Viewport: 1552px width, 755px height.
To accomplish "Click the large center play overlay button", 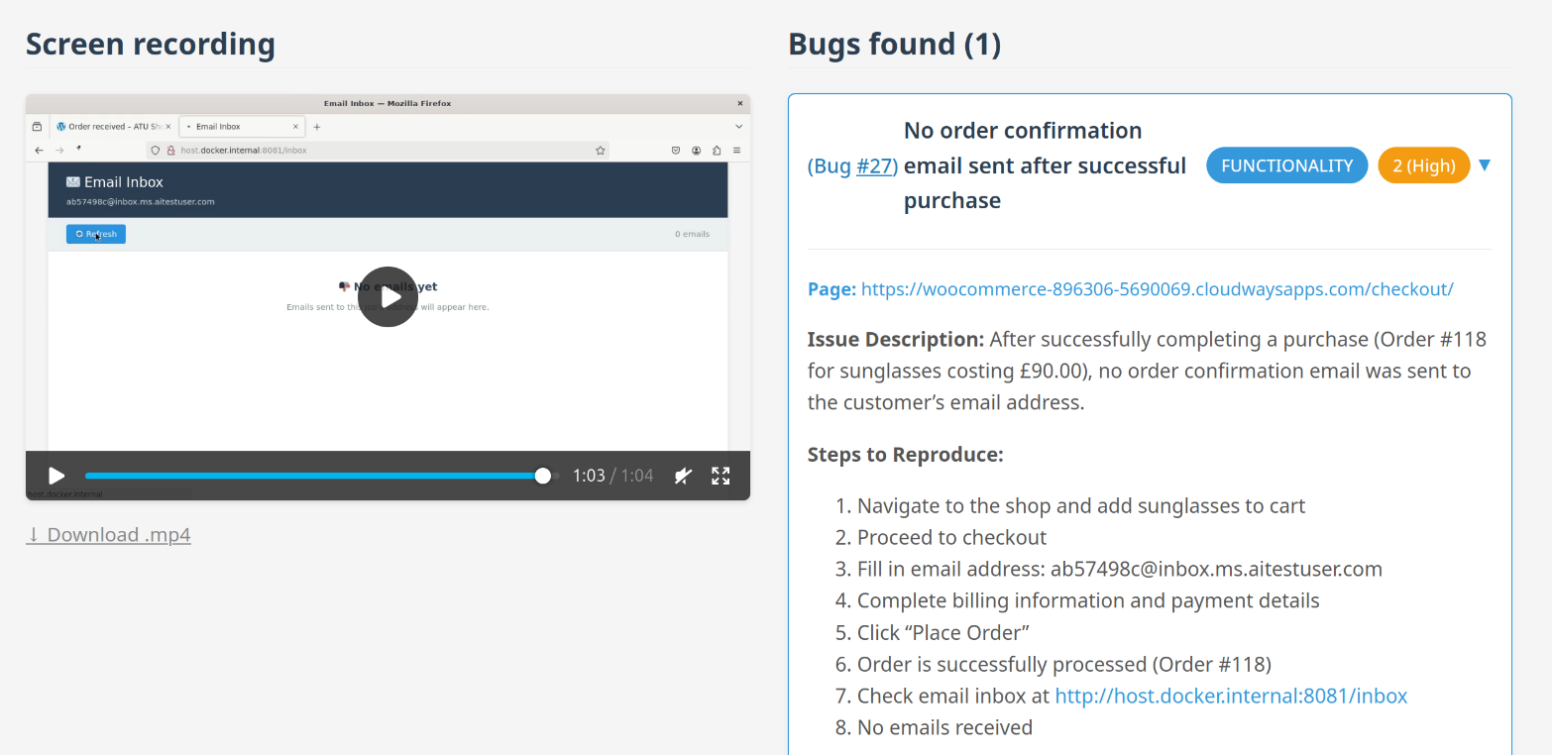I will pyautogui.click(x=388, y=296).
